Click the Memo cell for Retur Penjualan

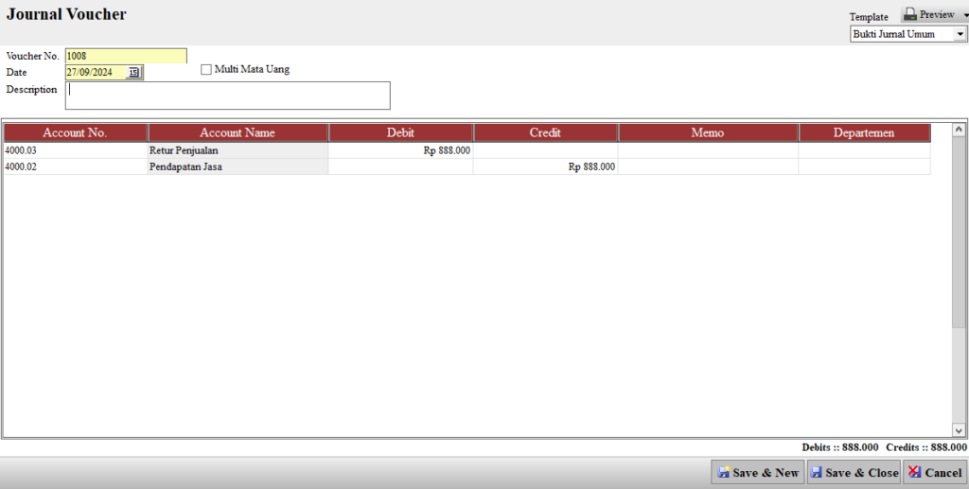pos(708,150)
